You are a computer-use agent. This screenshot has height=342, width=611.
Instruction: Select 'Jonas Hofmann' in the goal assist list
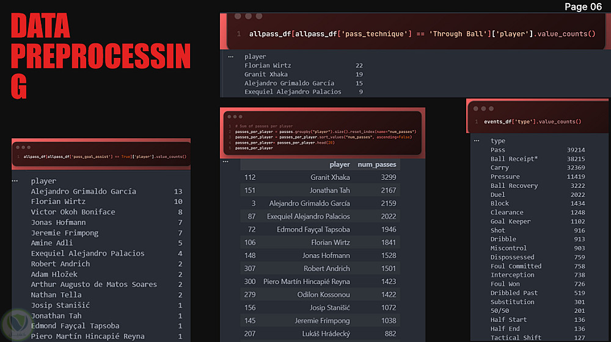click(x=58, y=223)
